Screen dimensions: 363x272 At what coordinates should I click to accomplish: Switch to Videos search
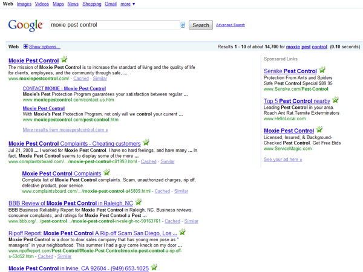tap(42, 4)
